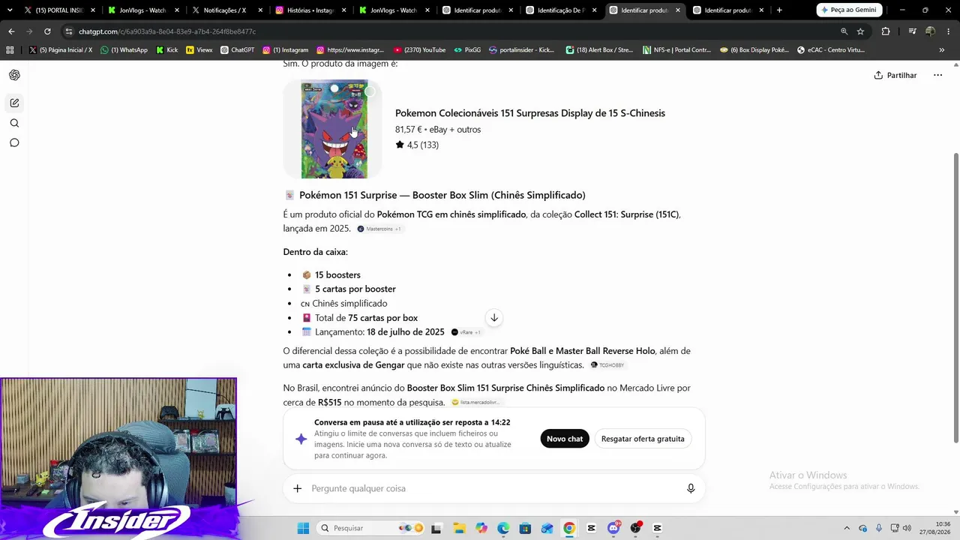Viewport: 960px width, 540px height.
Task: Click the Peça ao Gemini button
Action: coord(850,10)
